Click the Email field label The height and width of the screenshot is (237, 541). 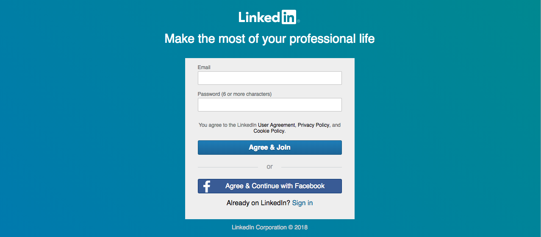204,67
